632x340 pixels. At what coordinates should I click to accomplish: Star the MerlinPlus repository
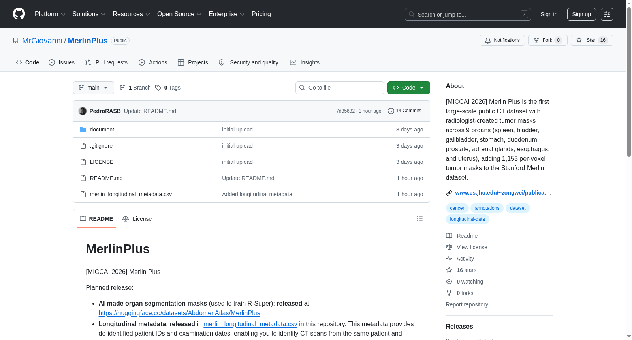592,40
